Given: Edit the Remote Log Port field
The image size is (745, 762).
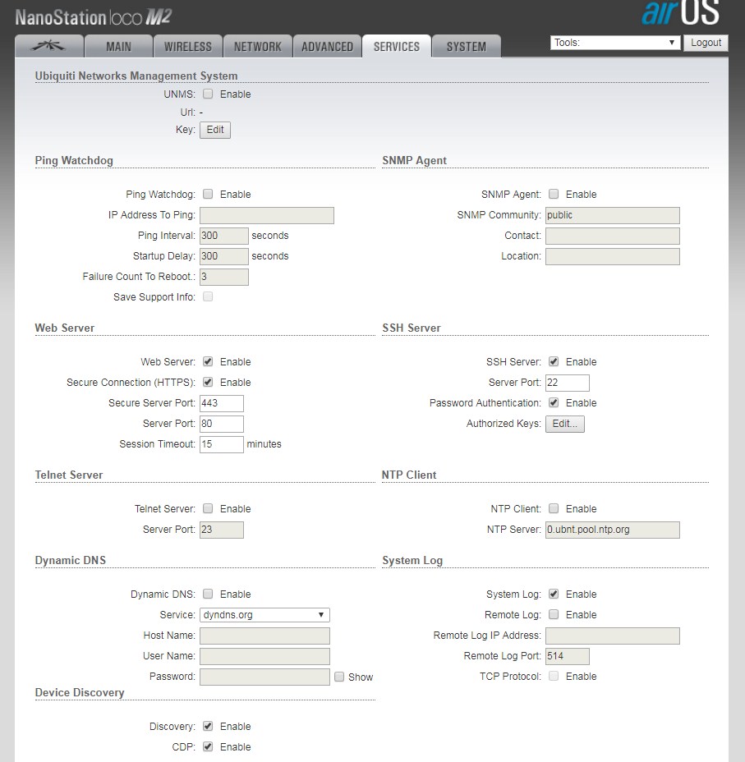Looking at the screenshot, I should 567,656.
